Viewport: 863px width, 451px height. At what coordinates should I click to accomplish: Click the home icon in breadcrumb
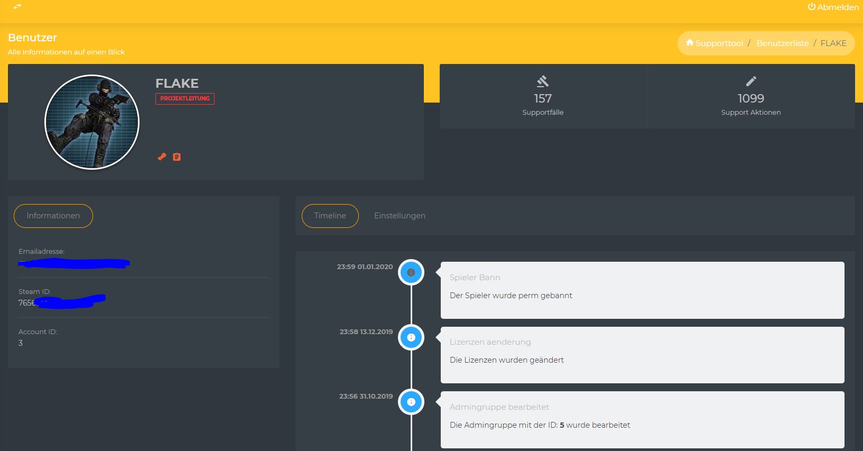(690, 43)
